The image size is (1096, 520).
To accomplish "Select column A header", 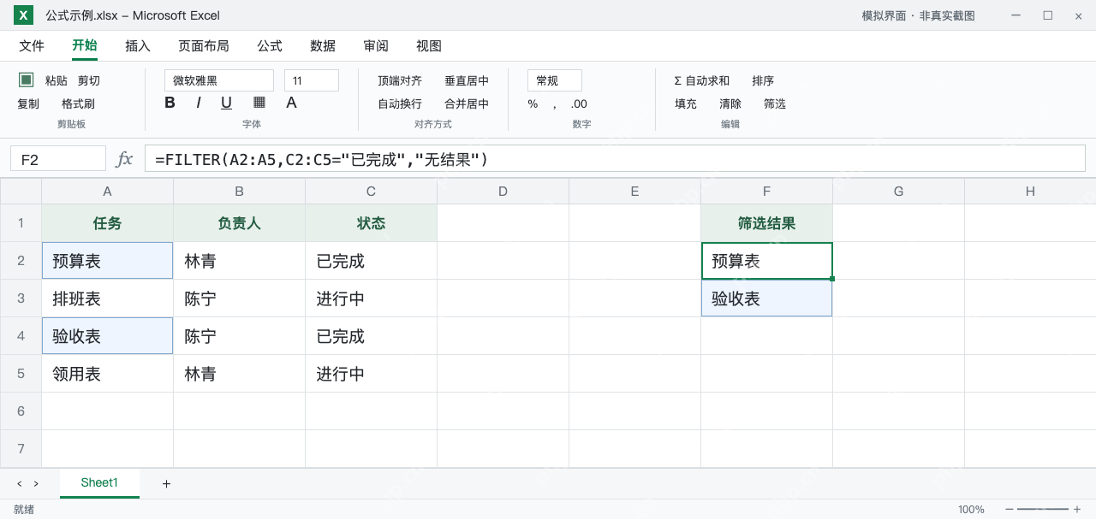I will pos(107,191).
